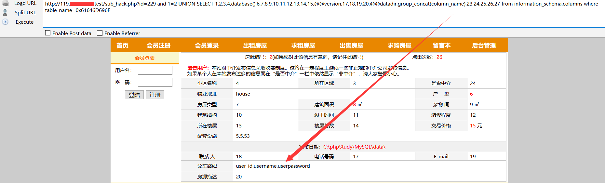Open the 出售房屋 nav tab
605x183 pixels.
tap(351, 46)
